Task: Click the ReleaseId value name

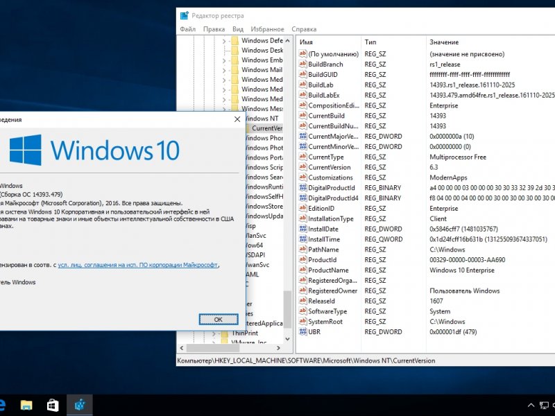Action: pos(321,301)
